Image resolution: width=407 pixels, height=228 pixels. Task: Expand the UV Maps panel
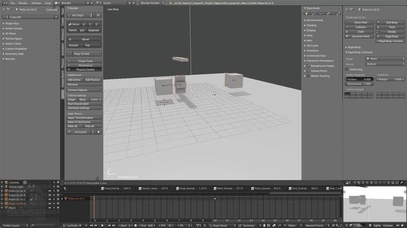coord(10,34)
